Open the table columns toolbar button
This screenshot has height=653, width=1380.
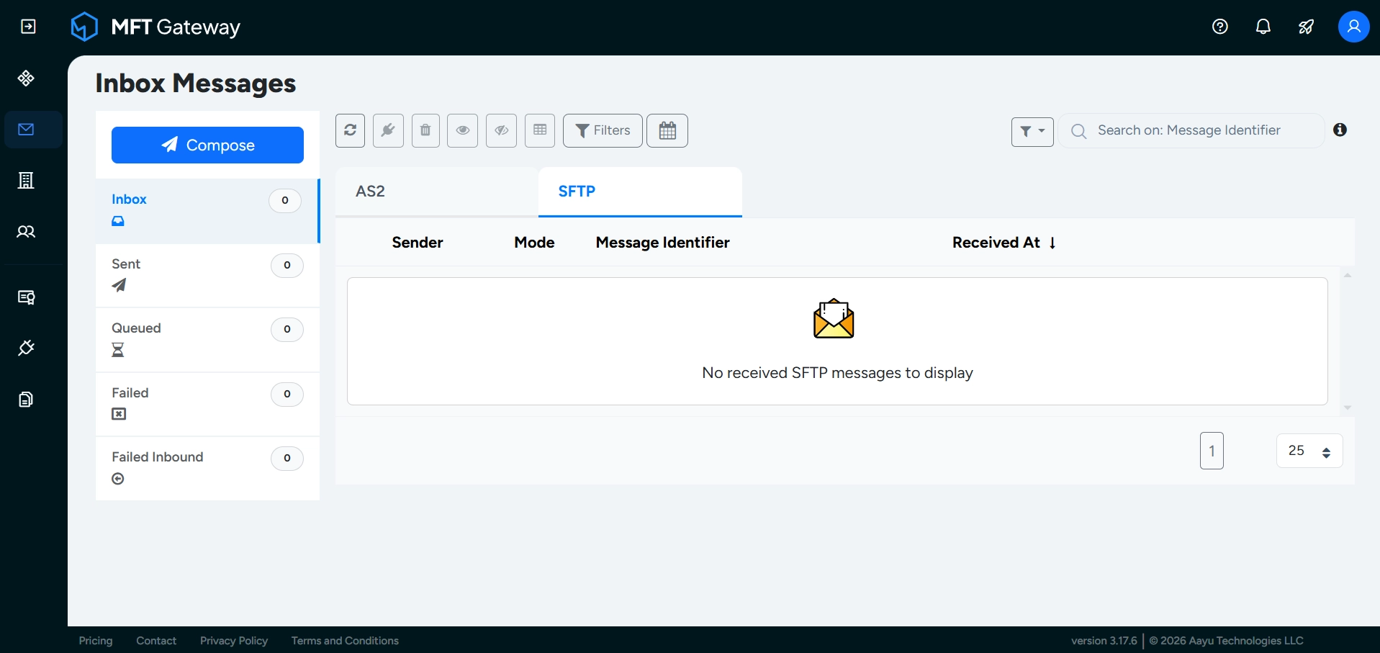tap(540, 130)
